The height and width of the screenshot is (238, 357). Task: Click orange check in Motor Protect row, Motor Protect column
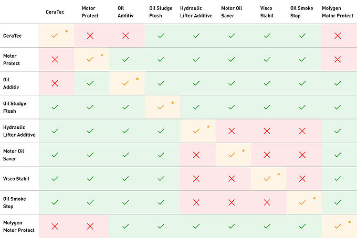point(90,59)
